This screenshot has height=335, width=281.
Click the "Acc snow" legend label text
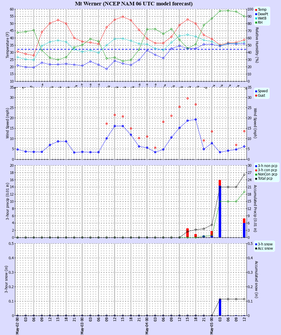(x=265, y=248)
